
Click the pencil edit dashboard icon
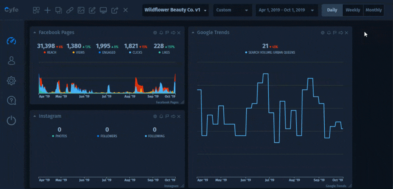(92, 10)
